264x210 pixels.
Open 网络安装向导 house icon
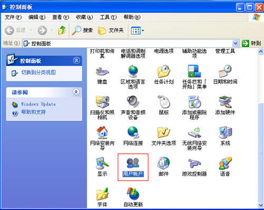(102, 132)
